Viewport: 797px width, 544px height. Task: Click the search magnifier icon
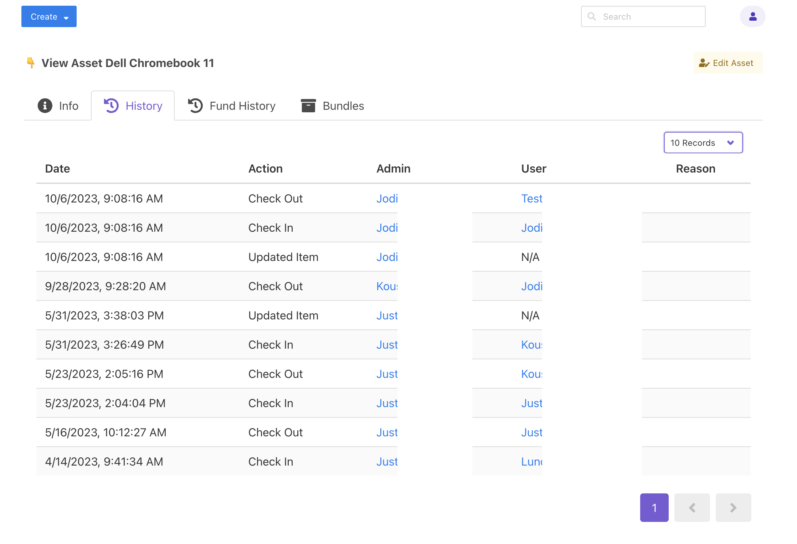[591, 16]
